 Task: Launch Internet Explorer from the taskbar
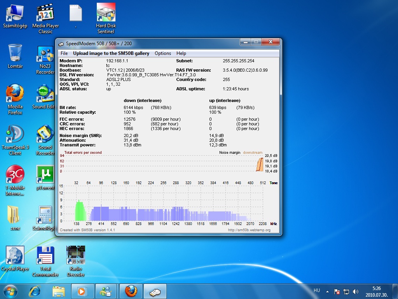(35, 291)
